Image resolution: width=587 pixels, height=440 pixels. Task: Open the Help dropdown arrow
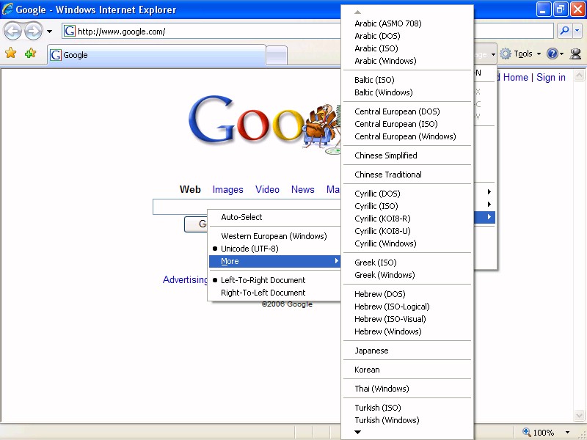(561, 54)
